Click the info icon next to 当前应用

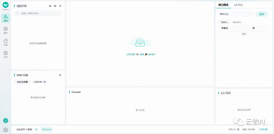[36, 129]
